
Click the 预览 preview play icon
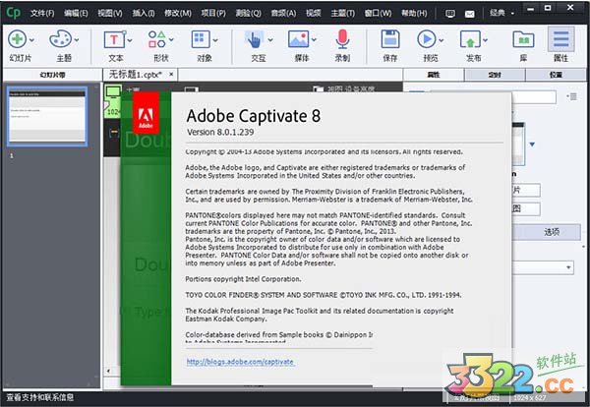click(x=427, y=39)
